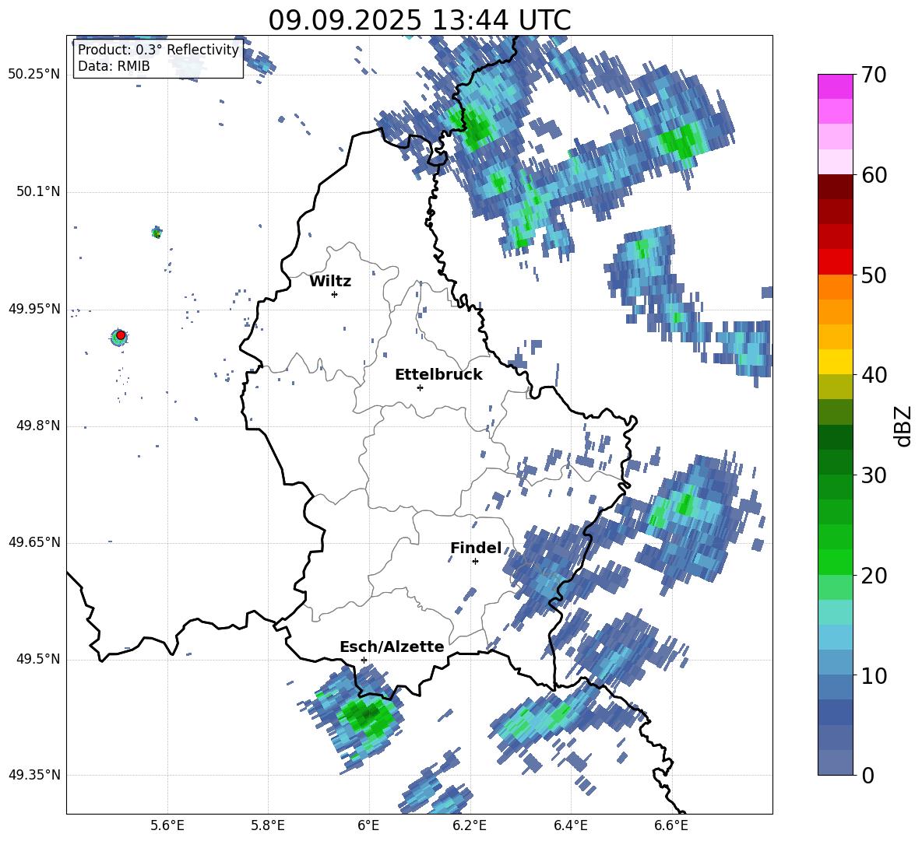Screen dimensions: 922x841
Task: Pick the dark maroon swatch below 60
Action: tap(835, 187)
